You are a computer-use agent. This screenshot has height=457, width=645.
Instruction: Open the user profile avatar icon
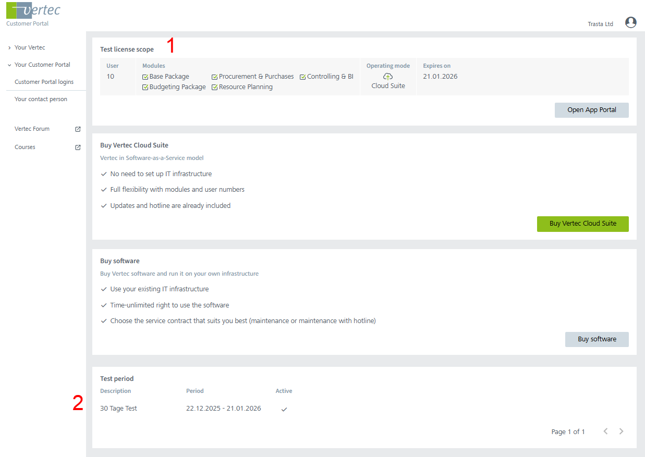(630, 22)
